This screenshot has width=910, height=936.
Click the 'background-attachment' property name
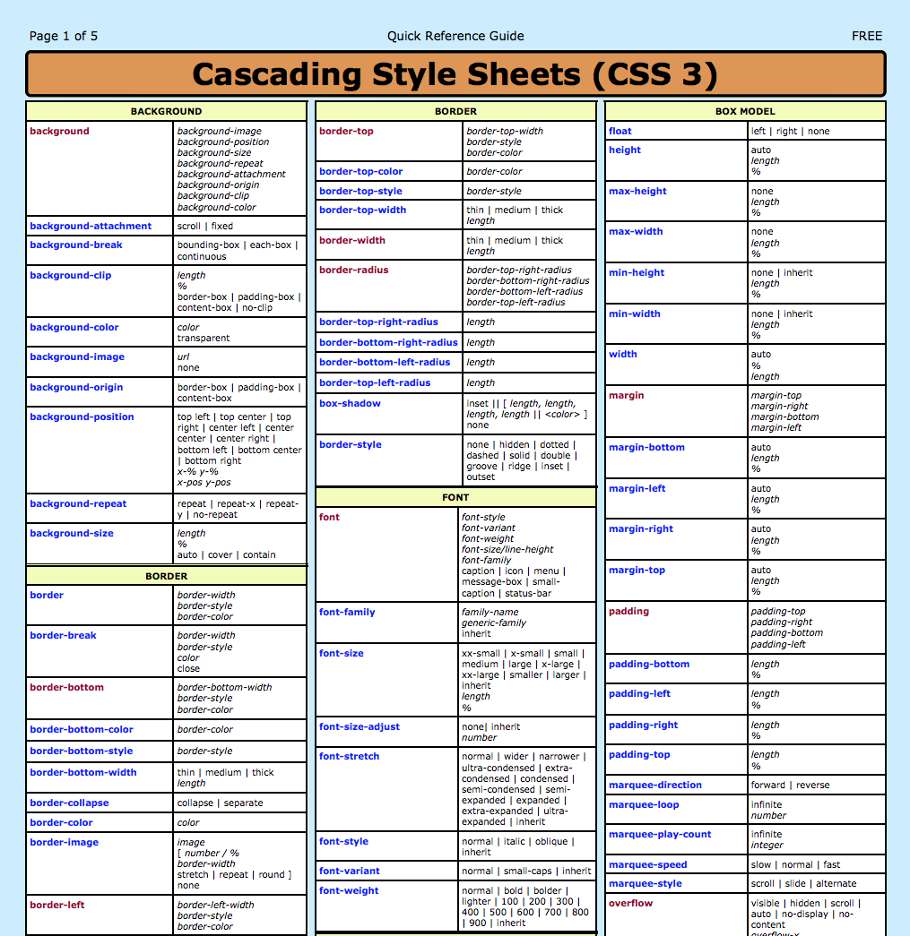[91, 226]
